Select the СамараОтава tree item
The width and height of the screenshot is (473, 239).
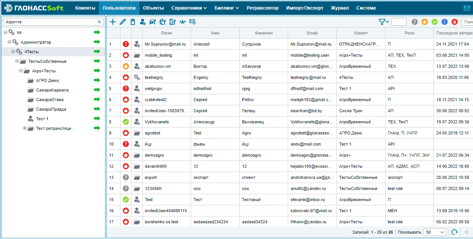[50, 99]
